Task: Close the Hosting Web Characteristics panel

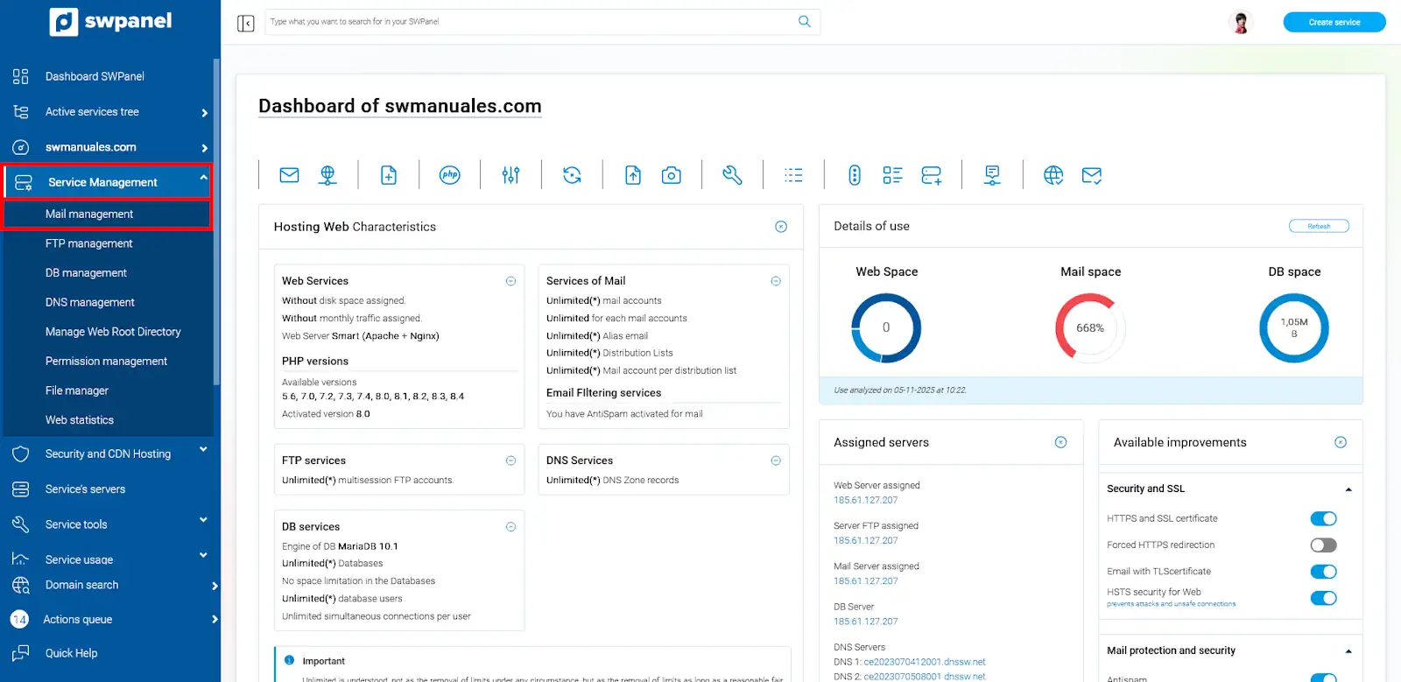Action: click(x=781, y=227)
